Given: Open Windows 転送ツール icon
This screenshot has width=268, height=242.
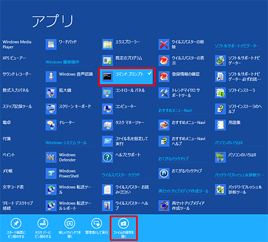Looking at the screenshot, I should [x=51, y=189].
